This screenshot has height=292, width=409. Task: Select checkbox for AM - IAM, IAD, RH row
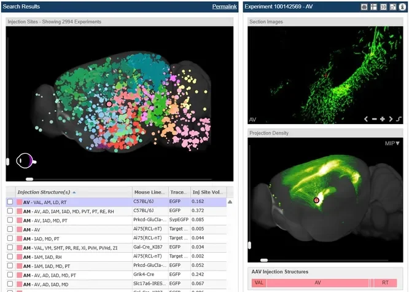coord(10,257)
